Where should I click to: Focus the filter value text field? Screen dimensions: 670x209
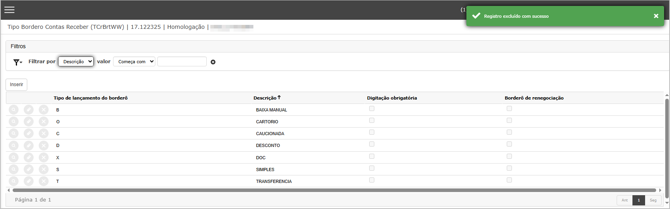click(x=182, y=62)
